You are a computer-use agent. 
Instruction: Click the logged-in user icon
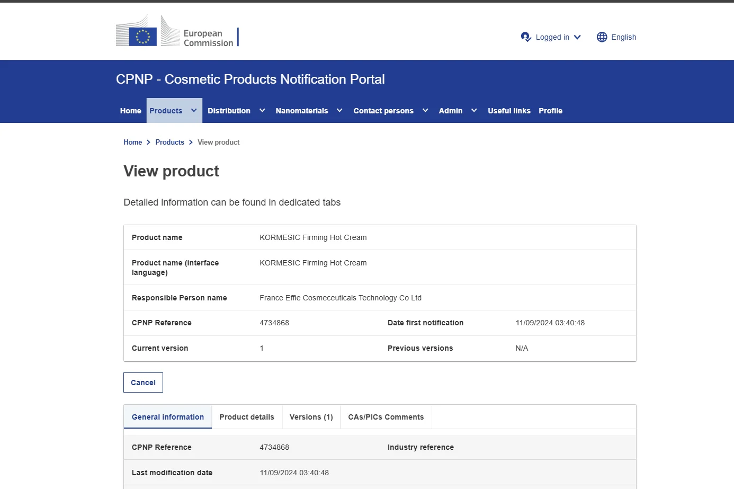(526, 37)
